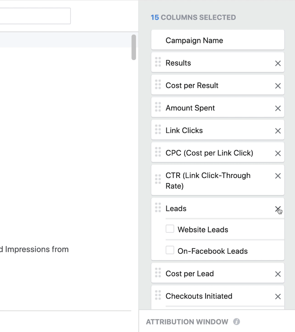The height and width of the screenshot is (332, 295).
Task: Remove the CPC (Cost per Link Click) column
Action: (x=278, y=153)
